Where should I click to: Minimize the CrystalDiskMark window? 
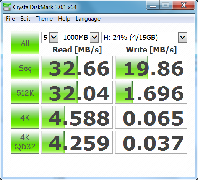[x=153, y=5]
